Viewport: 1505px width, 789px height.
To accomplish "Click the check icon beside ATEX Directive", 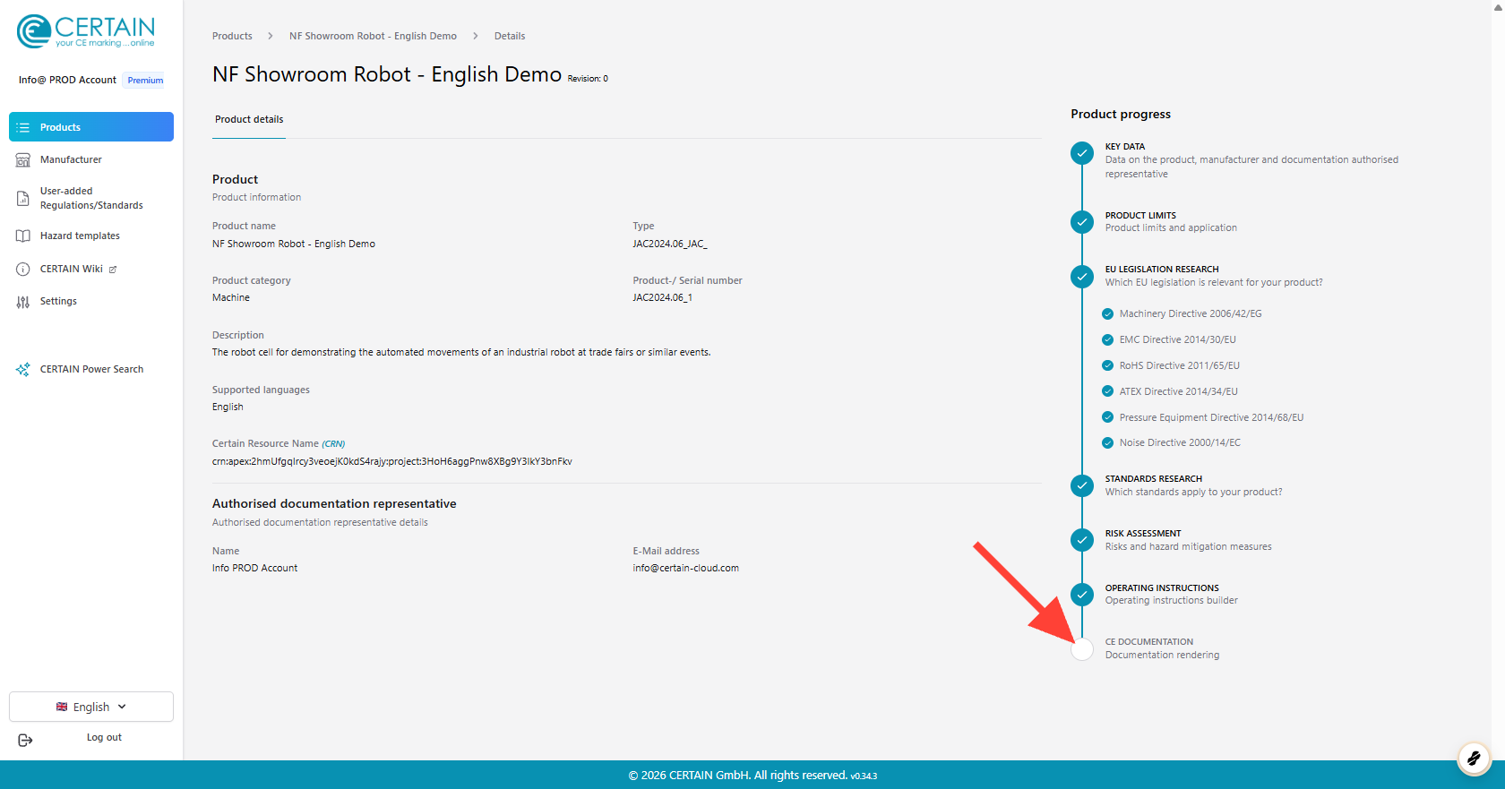I will pyautogui.click(x=1107, y=391).
